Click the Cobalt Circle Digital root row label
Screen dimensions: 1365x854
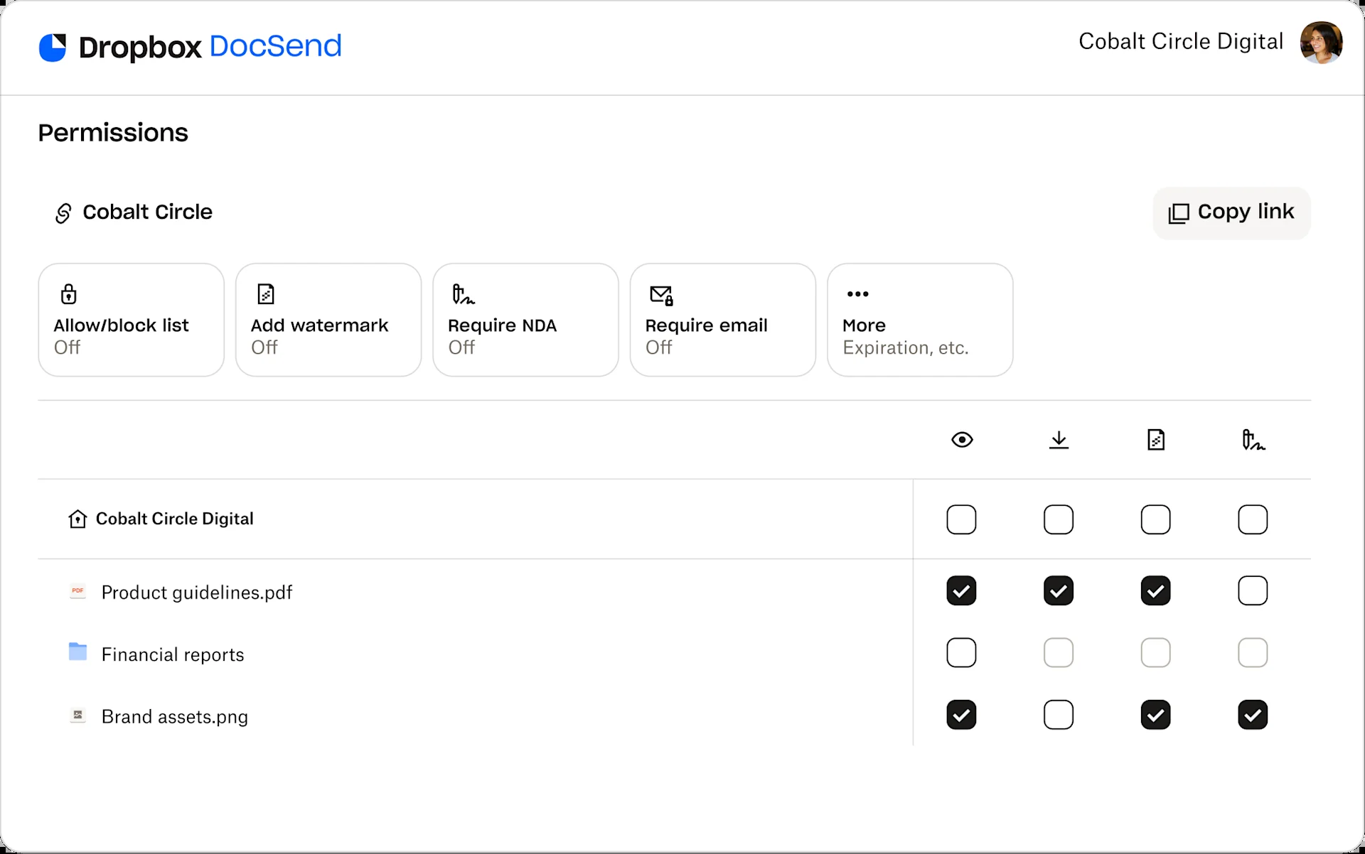[175, 519]
